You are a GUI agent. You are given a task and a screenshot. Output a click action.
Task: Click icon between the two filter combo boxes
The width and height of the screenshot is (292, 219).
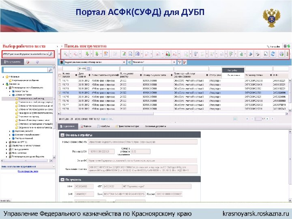pyautogui.click(x=129, y=62)
